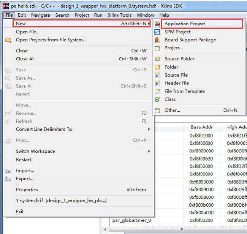Screen dimensions: 247x234
Task: Click the yellow Folder icon
Action: point(157,67)
